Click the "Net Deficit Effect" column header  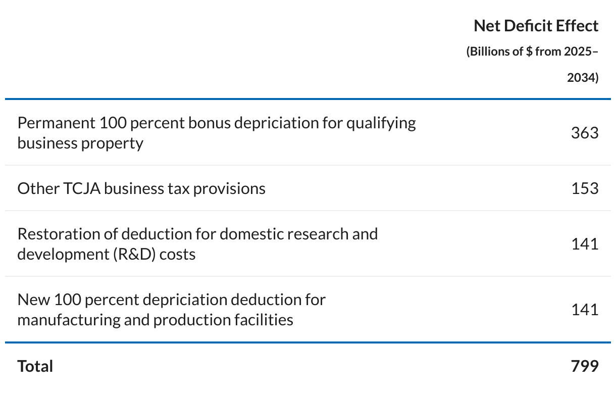click(536, 26)
